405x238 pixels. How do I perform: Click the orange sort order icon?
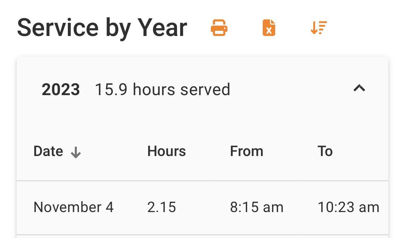(x=319, y=28)
